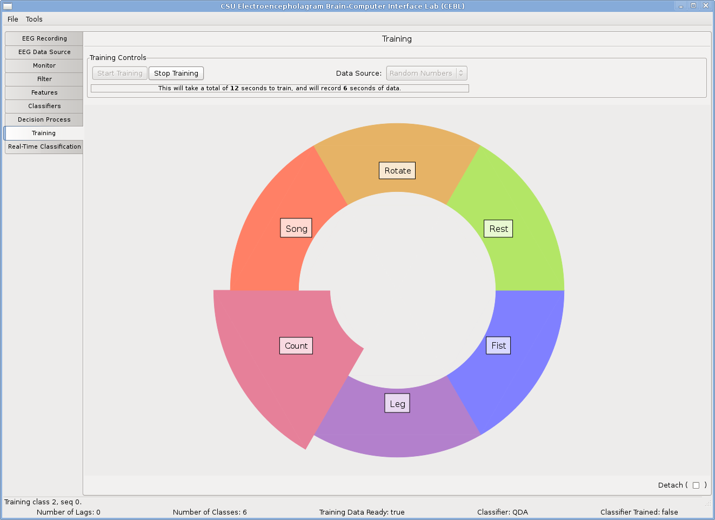Open the Decision Process tab
This screenshot has width=715, height=520.
(44, 119)
